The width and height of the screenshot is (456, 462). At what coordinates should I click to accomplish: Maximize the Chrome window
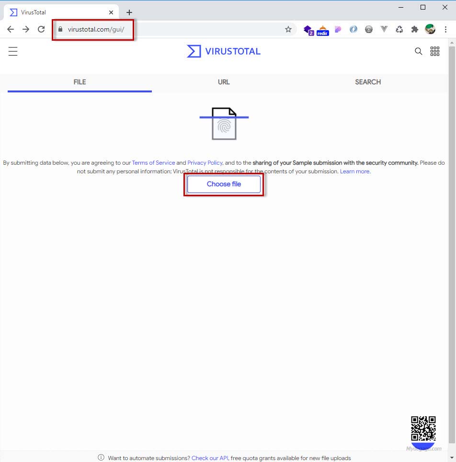[x=423, y=7]
